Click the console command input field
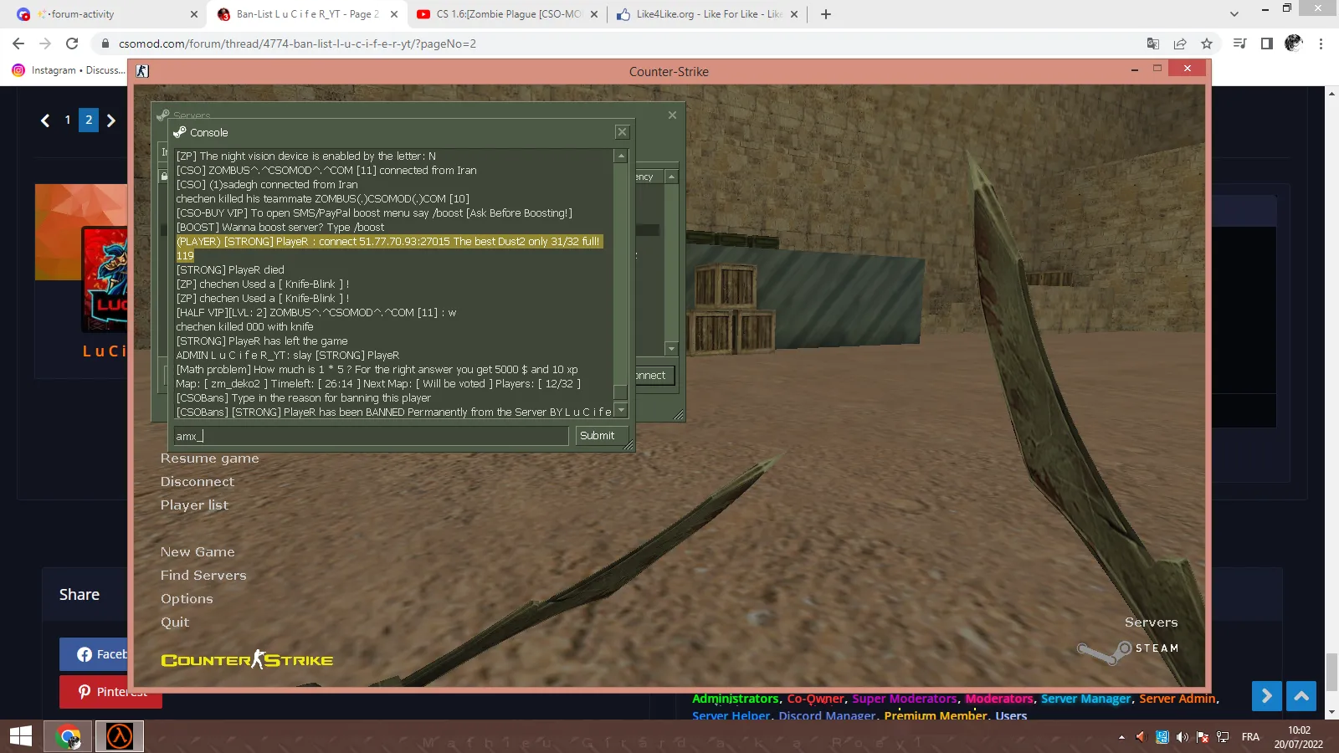1339x753 pixels. pos(371,436)
